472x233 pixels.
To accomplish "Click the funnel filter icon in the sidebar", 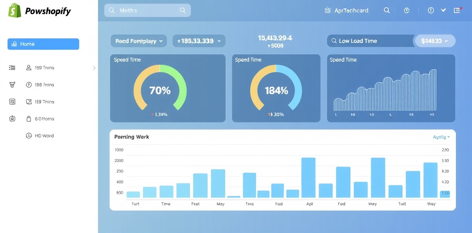I will (12, 84).
